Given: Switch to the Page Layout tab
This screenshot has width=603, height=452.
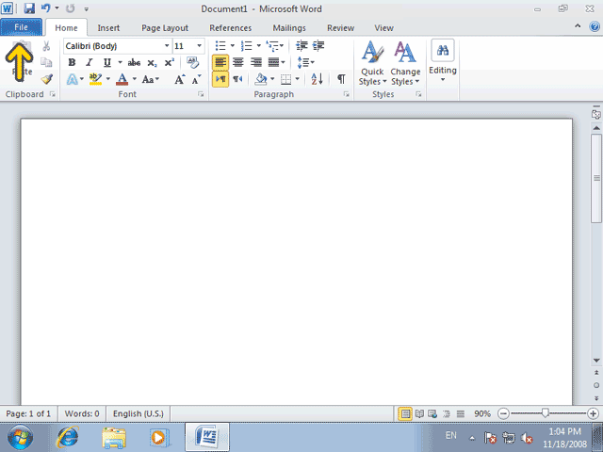Looking at the screenshot, I should pos(165,28).
